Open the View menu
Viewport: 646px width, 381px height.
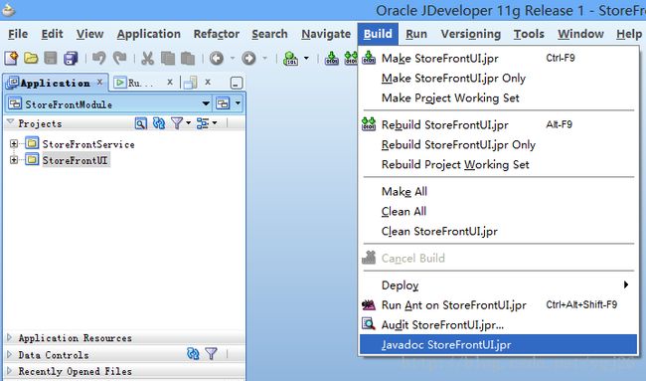[89, 34]
